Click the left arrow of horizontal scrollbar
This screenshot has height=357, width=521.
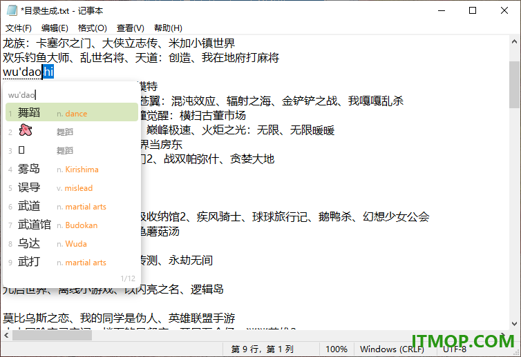pos(6,336)
